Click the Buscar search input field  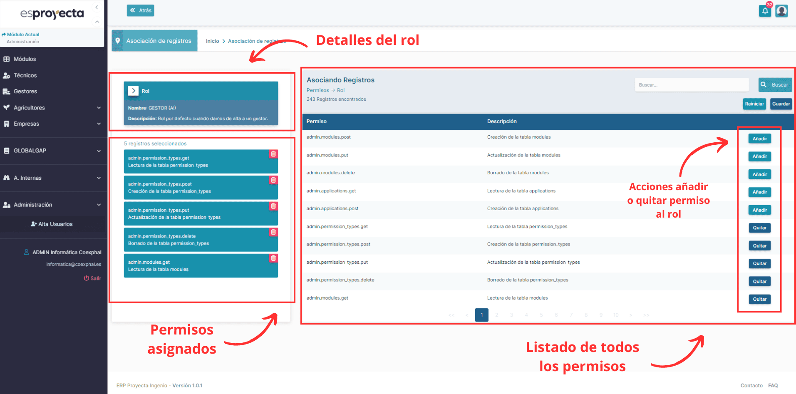[x=692, y=84]
